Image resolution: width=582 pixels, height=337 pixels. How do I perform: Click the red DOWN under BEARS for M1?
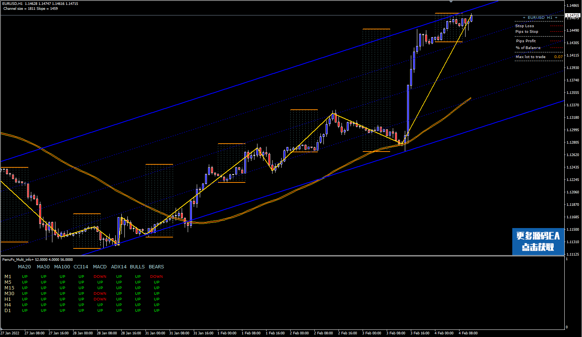tap(156, 277)
